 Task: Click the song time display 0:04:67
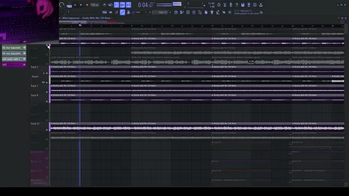tap(146, 5)
